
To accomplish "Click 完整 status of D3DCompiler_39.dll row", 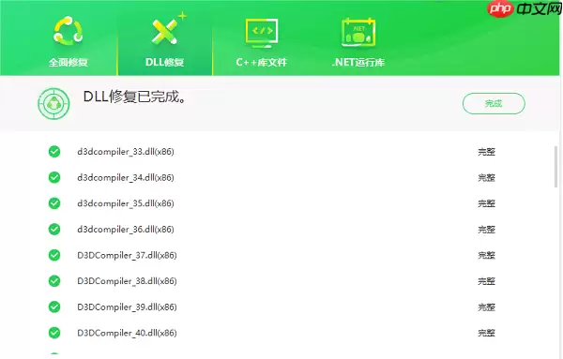I will [x=486, y=307].
